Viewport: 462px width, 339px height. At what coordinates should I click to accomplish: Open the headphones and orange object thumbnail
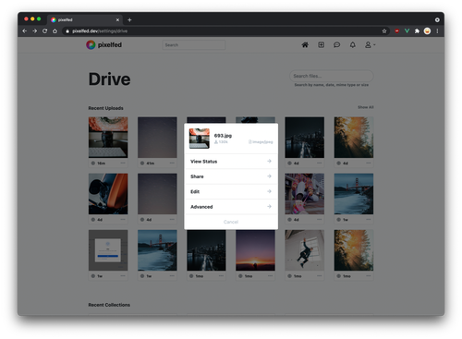pyautogui.click(x=108, y=194)
